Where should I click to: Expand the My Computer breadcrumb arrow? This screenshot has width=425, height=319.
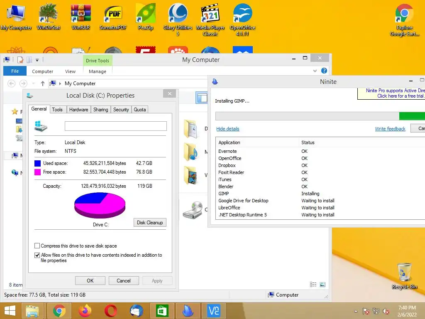[x=60, y=83]
